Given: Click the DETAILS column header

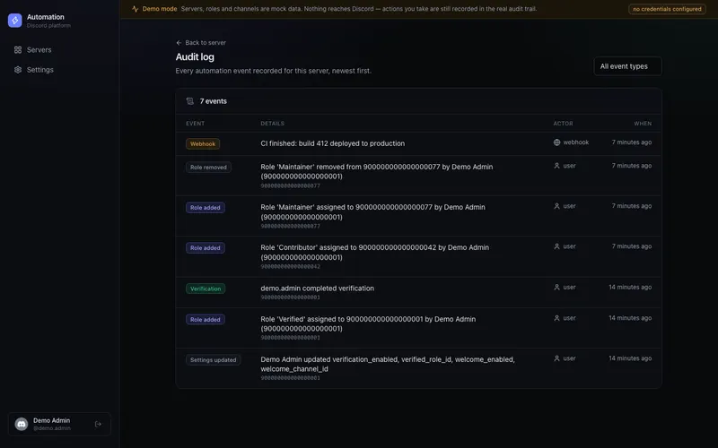Looking at the screenshot, I should tap(273, 124).
